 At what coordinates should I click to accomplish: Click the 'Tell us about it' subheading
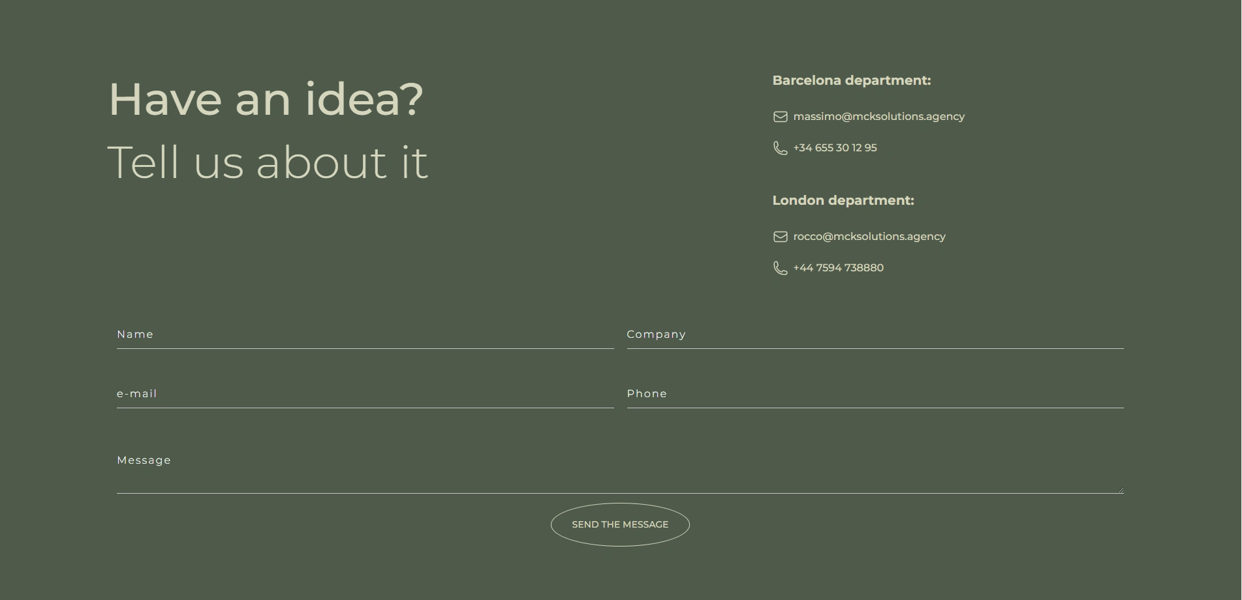click(x=268, y=162)
